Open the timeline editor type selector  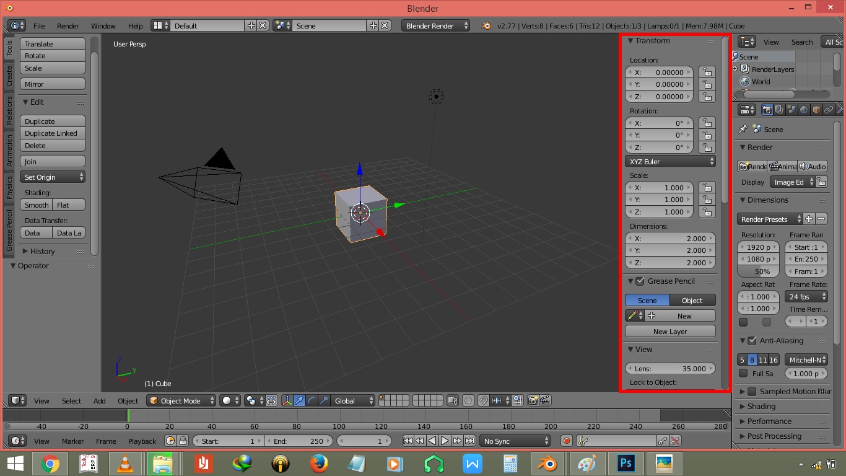[x=18, y=441]
